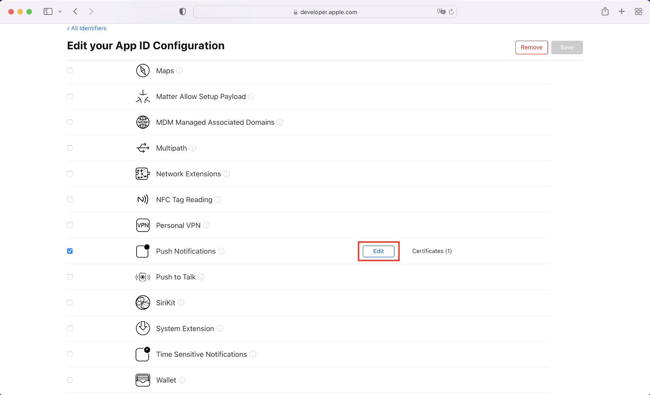Click the Save button

click(x=567, y=48)
